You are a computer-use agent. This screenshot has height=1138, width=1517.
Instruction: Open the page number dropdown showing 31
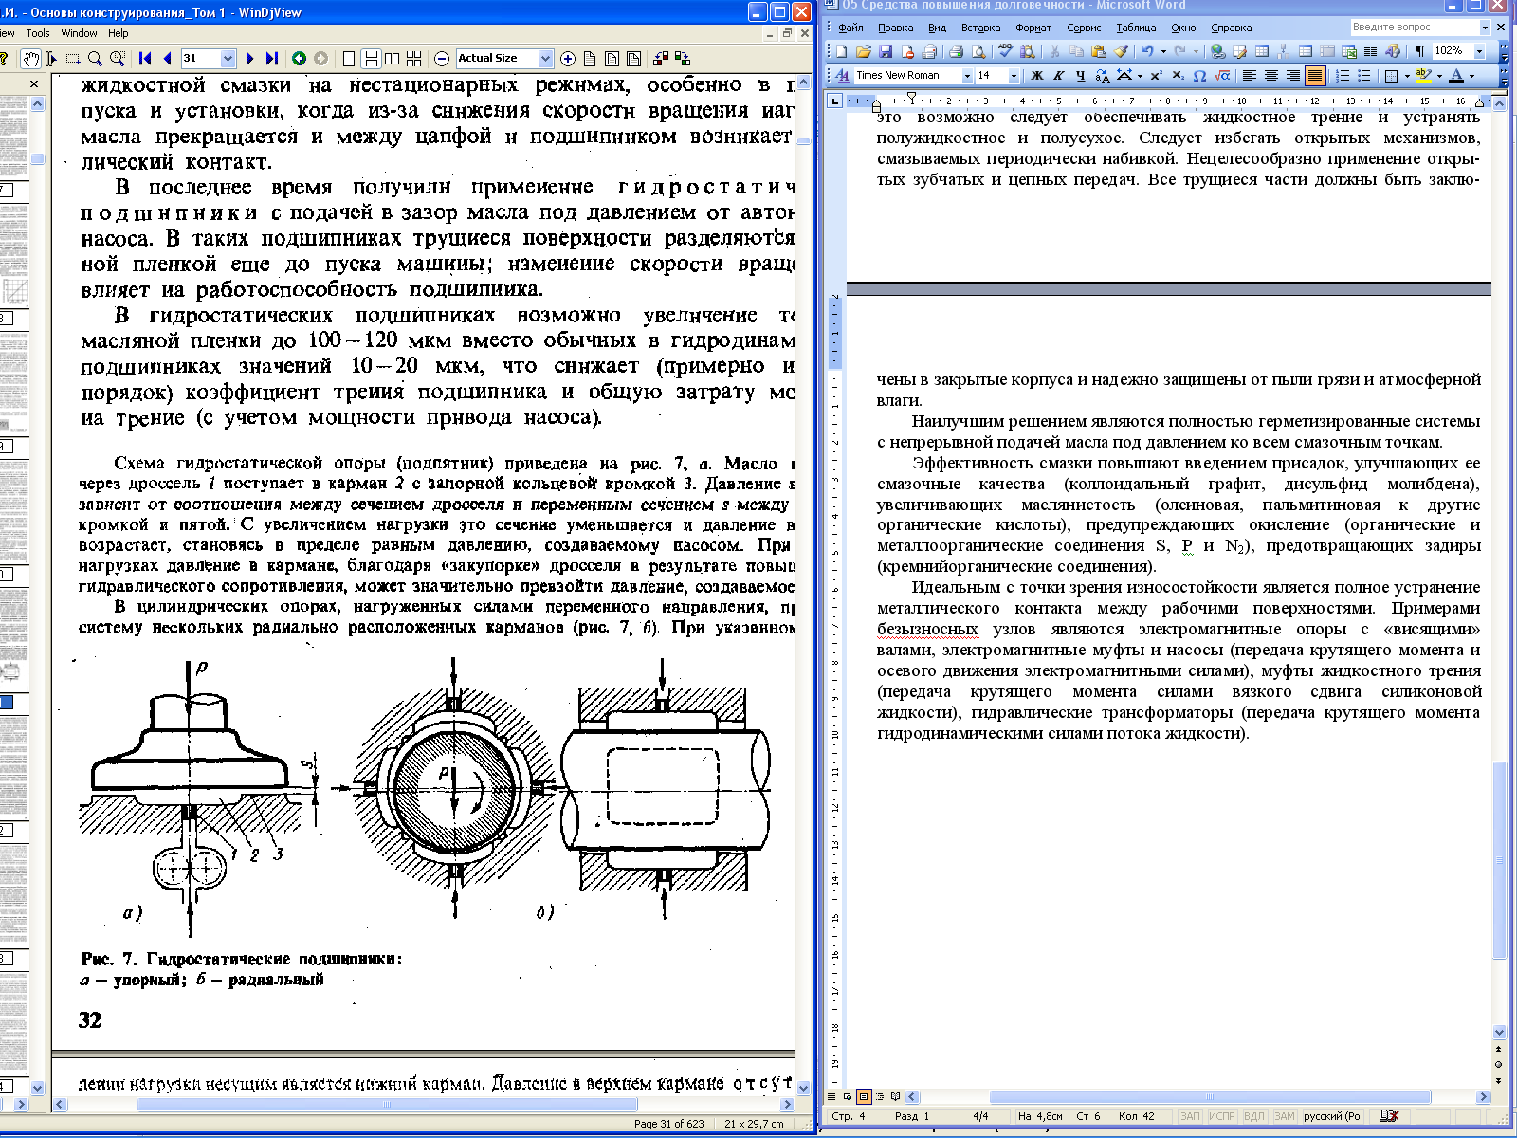point(228,59)
